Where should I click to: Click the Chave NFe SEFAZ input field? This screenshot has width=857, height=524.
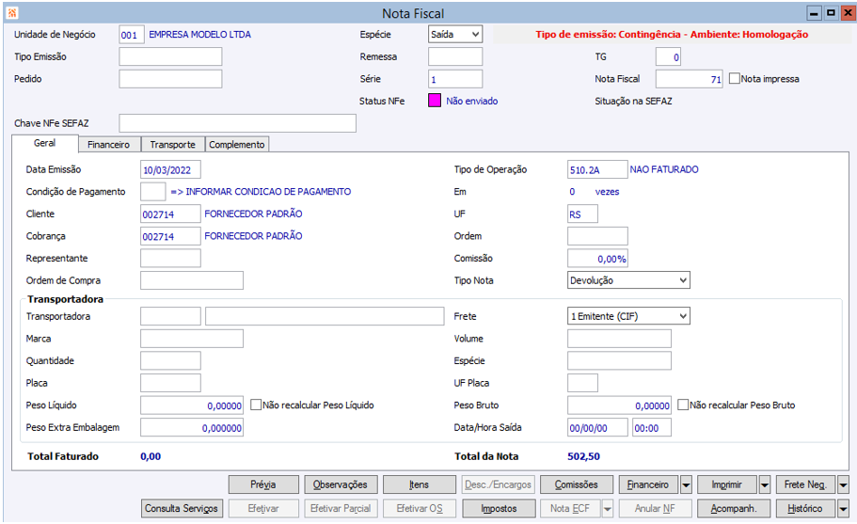[237, 123]
